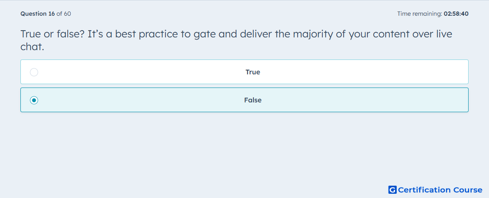This screenshot has width=489, height=198.
Task: Click the "True or false?" question opening
Action: [x=52, y=34]
